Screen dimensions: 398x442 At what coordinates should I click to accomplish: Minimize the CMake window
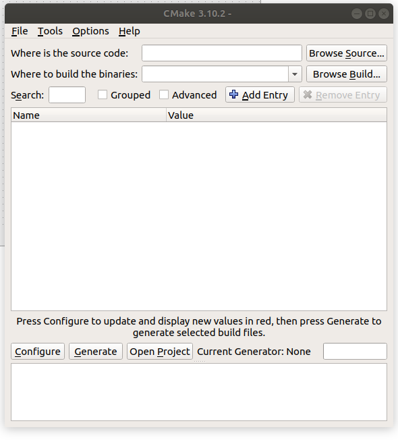pos(357,13)
